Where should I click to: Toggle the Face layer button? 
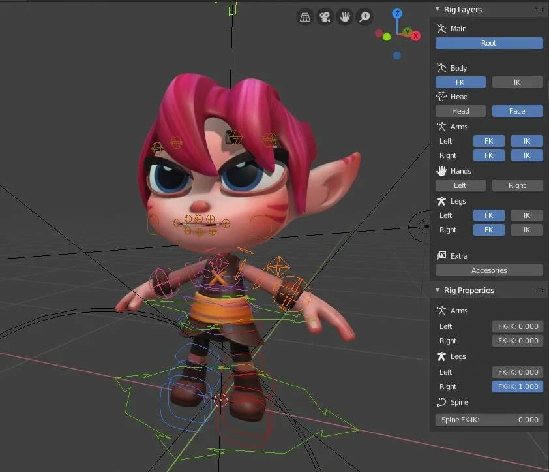click(517, 111)
